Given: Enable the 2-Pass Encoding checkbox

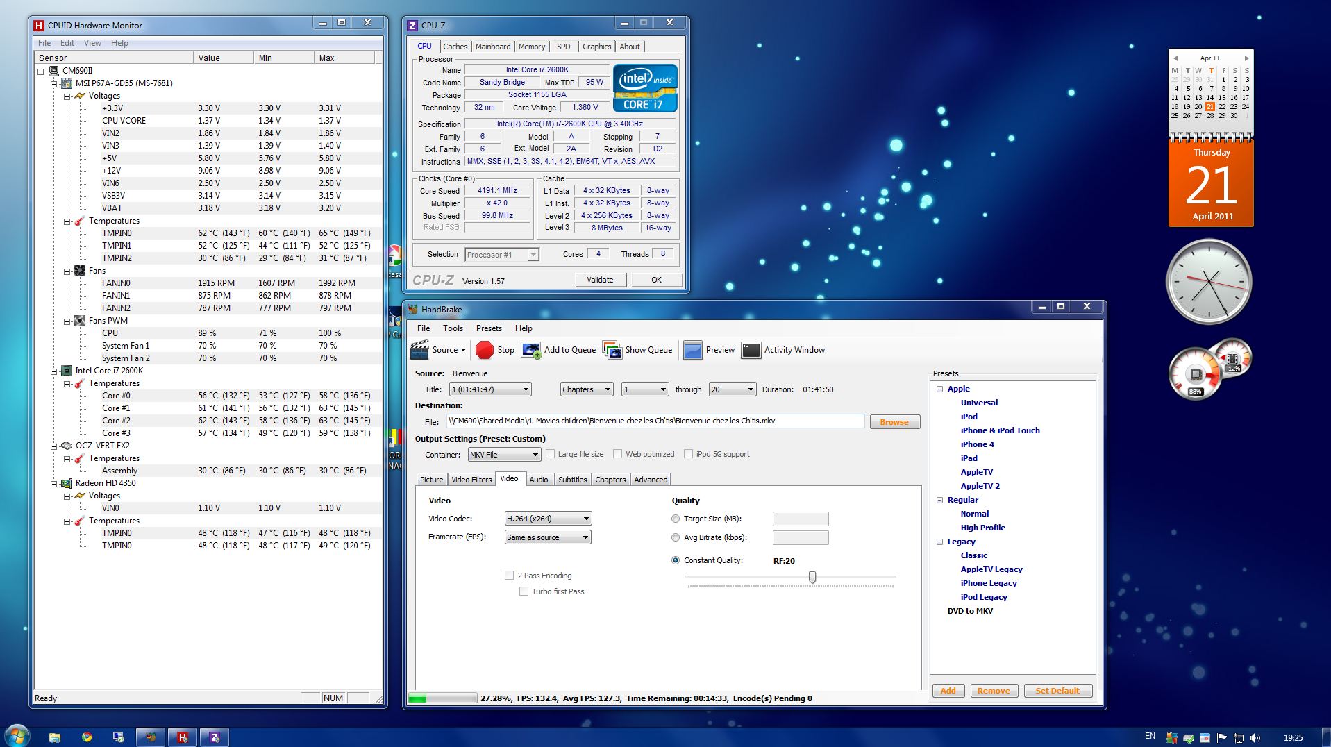Looking at the screenshot, I should tap(510, 576).
